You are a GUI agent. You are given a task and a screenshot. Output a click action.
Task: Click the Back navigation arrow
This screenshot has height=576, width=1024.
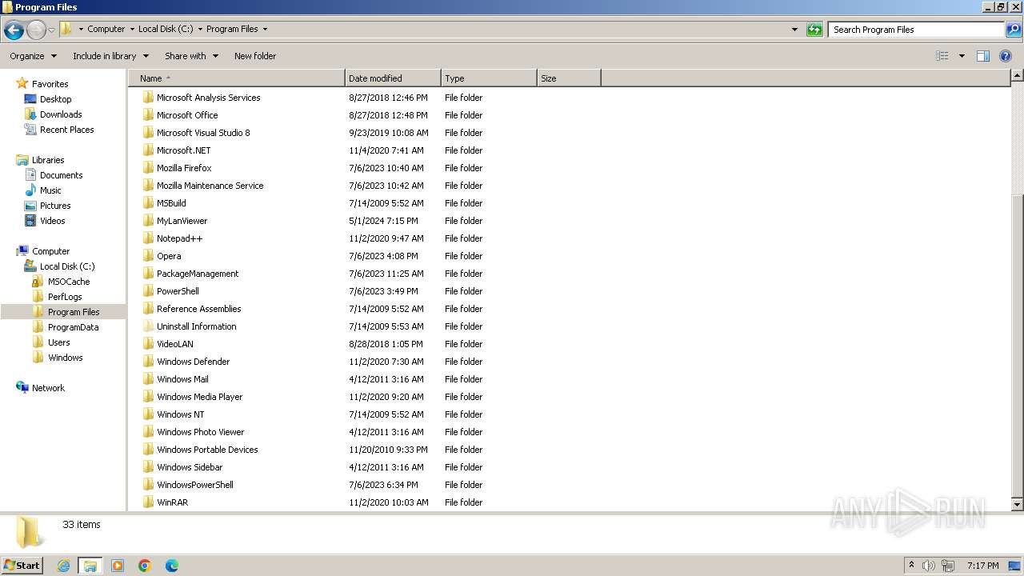[14, 30]
